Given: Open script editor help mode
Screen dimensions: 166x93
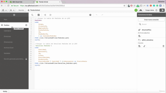Looking at the screenshot, I should [x=90, y=15].
